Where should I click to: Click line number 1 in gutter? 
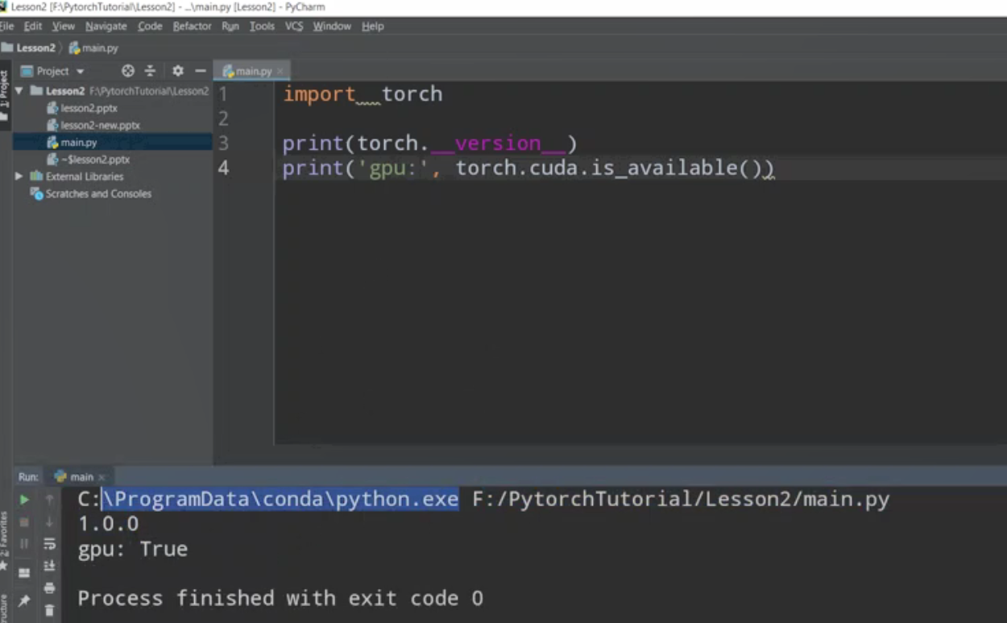click(223, 94)
